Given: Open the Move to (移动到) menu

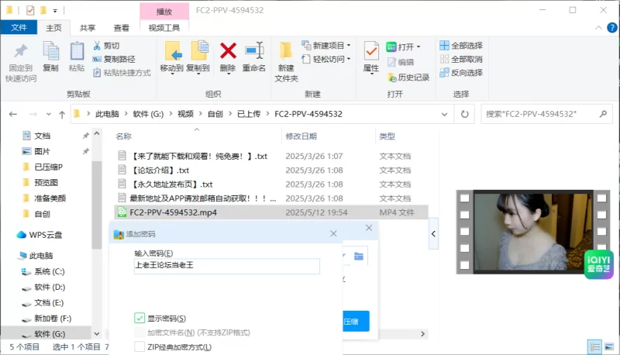Looking at the screenshot, I should pyautogui.click(x=172, y=57).
